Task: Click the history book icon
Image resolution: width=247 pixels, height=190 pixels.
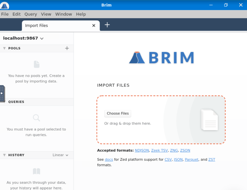Action: (x=37, y=171)
